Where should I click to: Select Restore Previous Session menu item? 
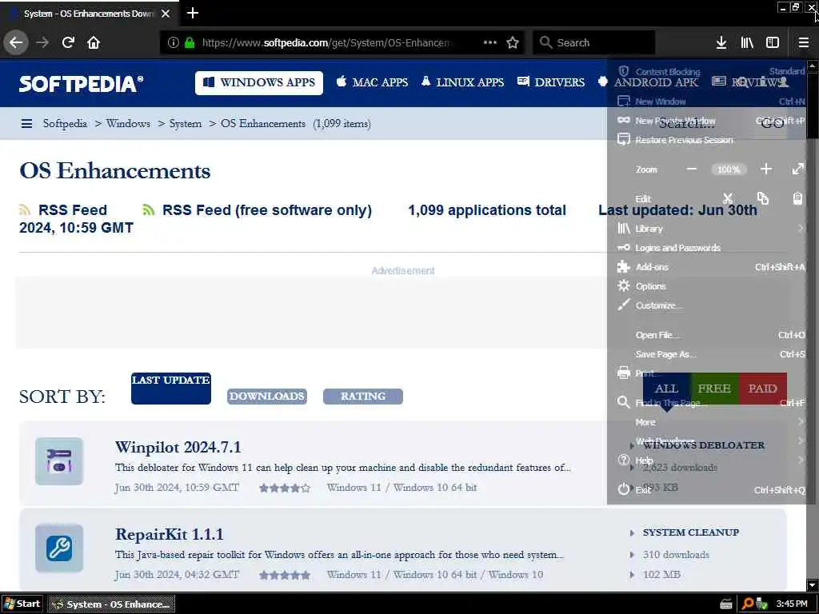click(711, 140)
